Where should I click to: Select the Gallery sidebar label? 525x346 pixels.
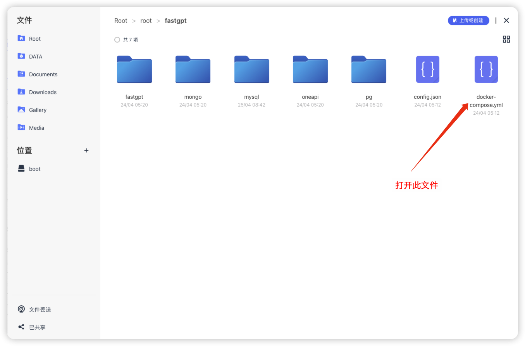tap(38, 110)
